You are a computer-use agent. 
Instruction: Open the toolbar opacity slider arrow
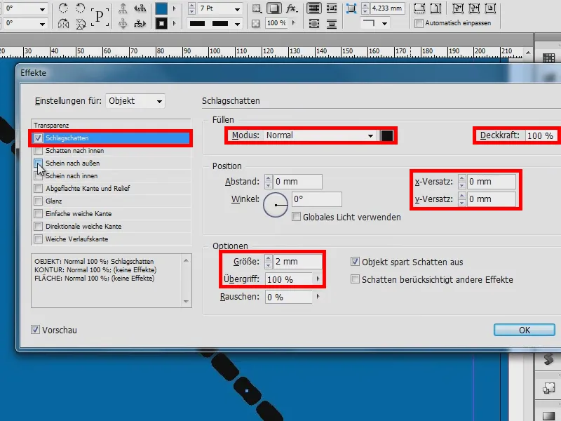[294, 23]
